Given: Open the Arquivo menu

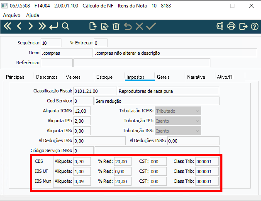Looking at the screenshot, I should point(12,15).
